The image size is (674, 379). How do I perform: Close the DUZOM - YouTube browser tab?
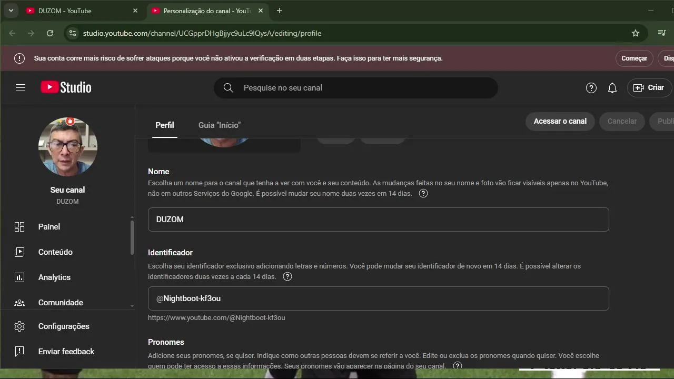pos(135,11)
